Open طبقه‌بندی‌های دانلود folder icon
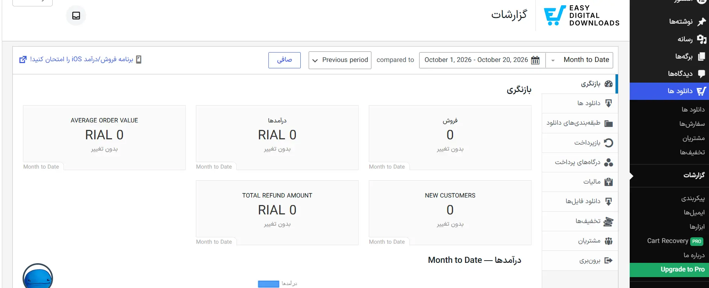 click(609, 123)
